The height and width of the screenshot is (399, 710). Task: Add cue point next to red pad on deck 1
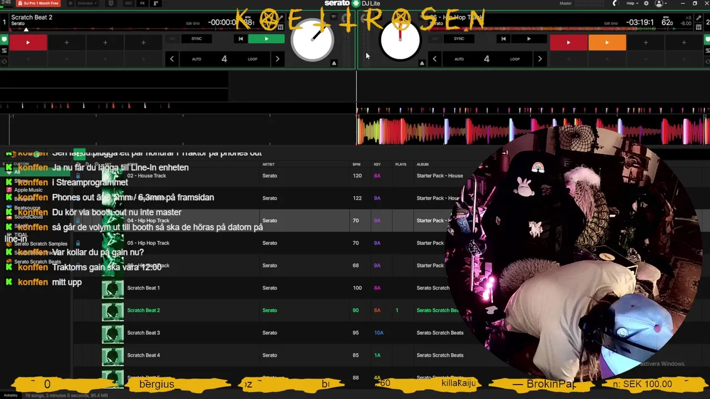coord(67,42)
